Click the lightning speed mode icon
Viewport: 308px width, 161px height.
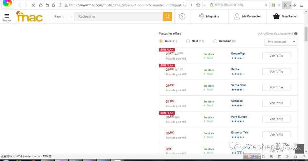click(191, 5)
